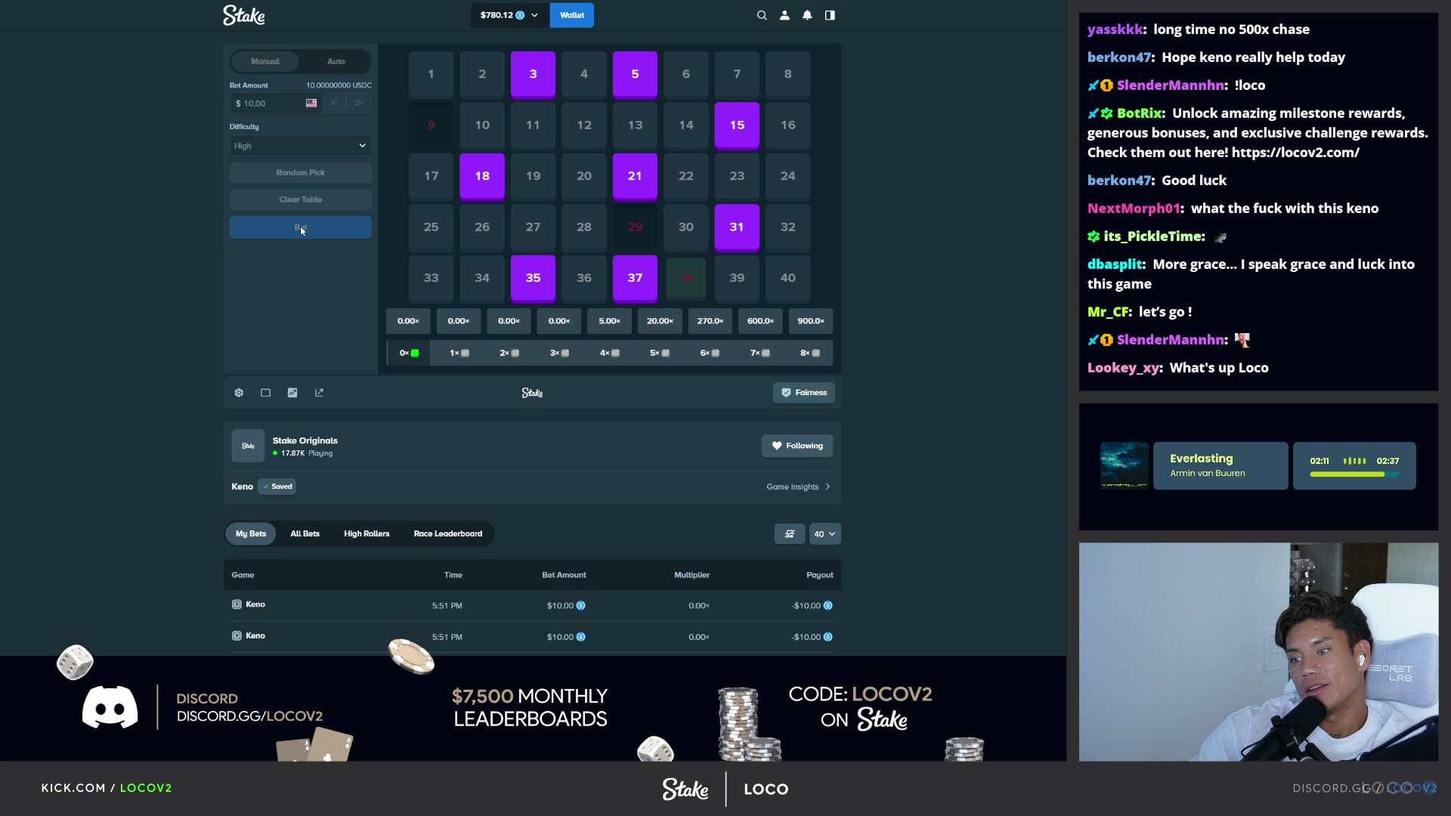Image resolution: width=1451 pixels, height=816 pixels.
Task: Open the High Rollers tab
Action: 367,534
